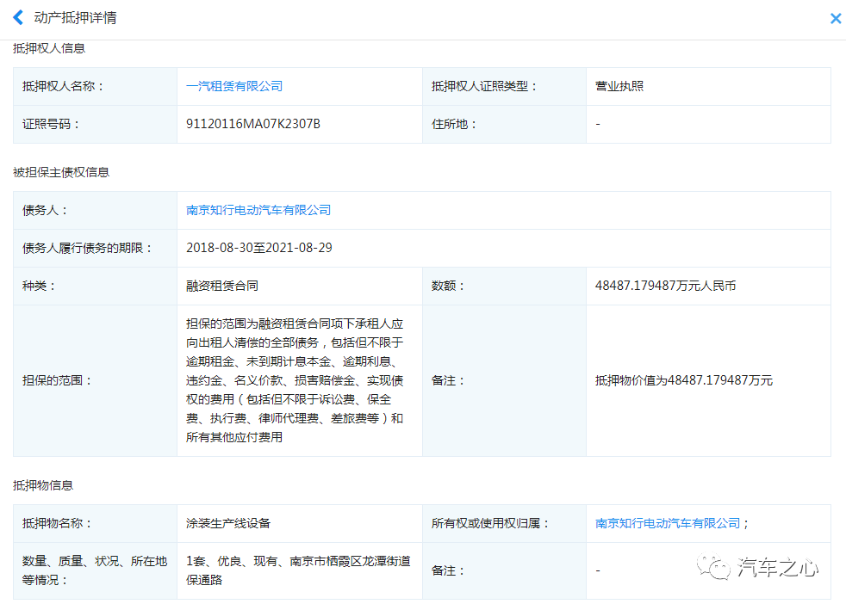Click the 证照号码 label
Viewport: 846px width, 604px height.
click(51, 124)
